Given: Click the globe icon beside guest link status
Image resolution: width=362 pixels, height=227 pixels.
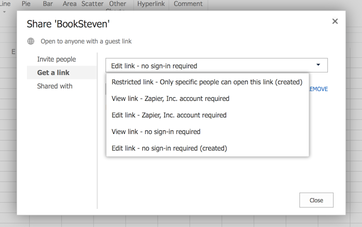Looking at the screenshot, I should [x=31, y=41].
